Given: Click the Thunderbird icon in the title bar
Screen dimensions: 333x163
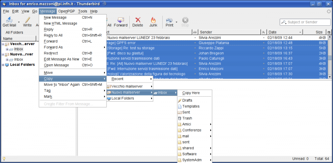Looking at the screenshot, I should 4,4.
